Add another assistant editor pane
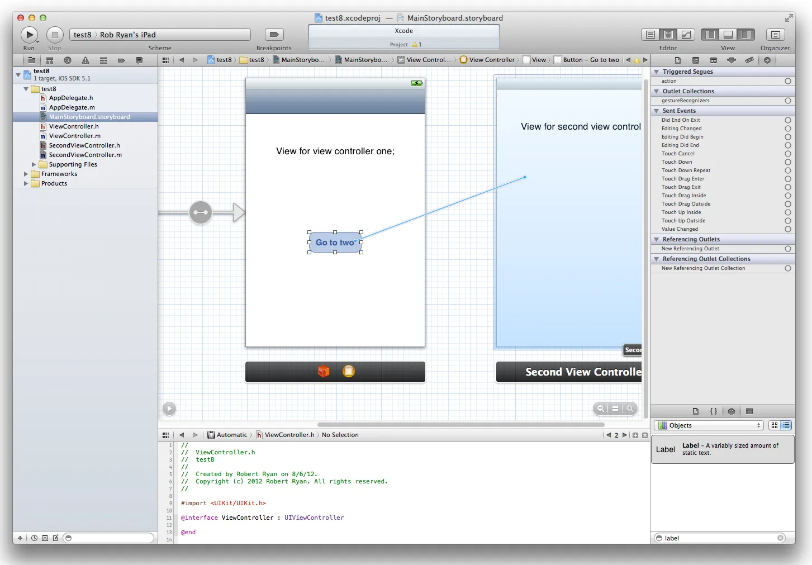This screenshot has width=812, height=565. point(635,435)
